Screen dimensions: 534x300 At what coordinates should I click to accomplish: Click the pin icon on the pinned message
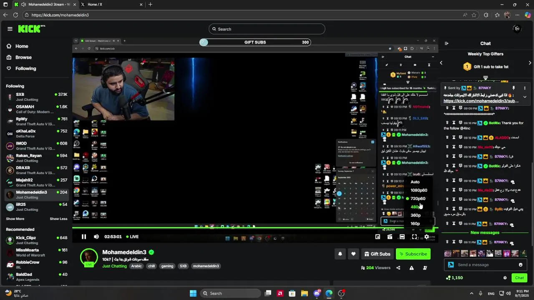pyautogui.click(x=514, y=88)
